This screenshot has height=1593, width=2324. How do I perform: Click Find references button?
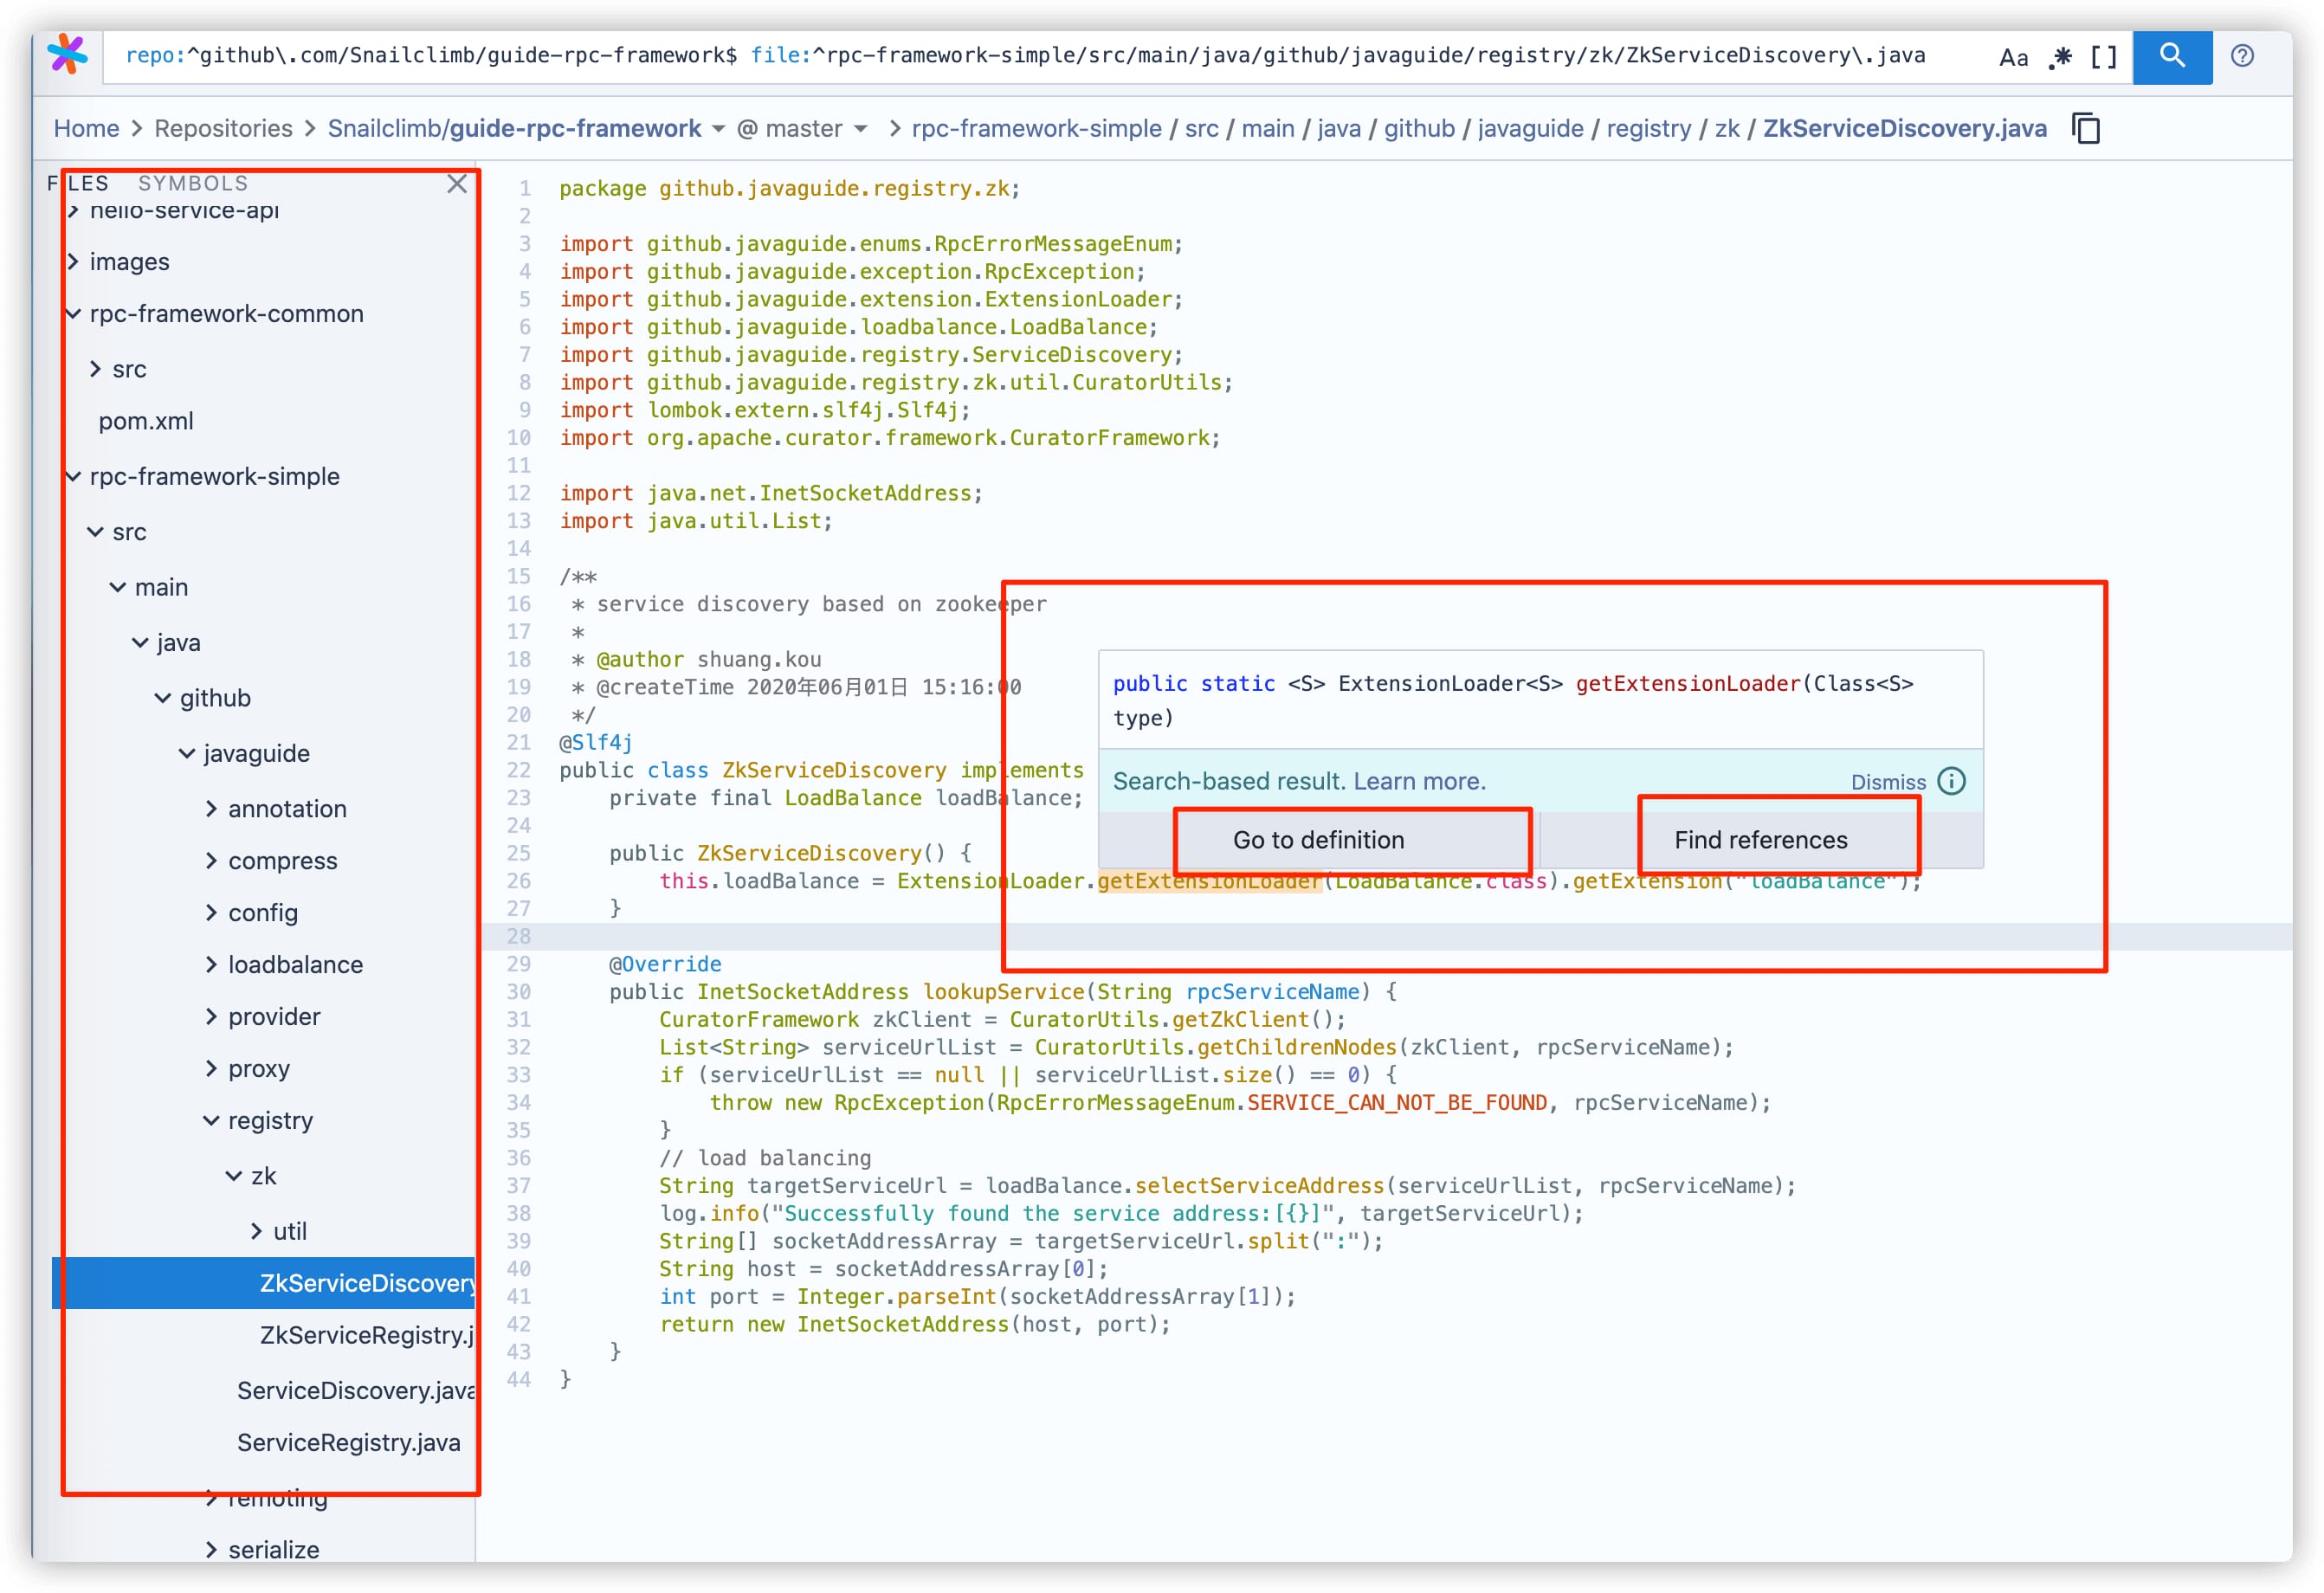(1761, 840)
